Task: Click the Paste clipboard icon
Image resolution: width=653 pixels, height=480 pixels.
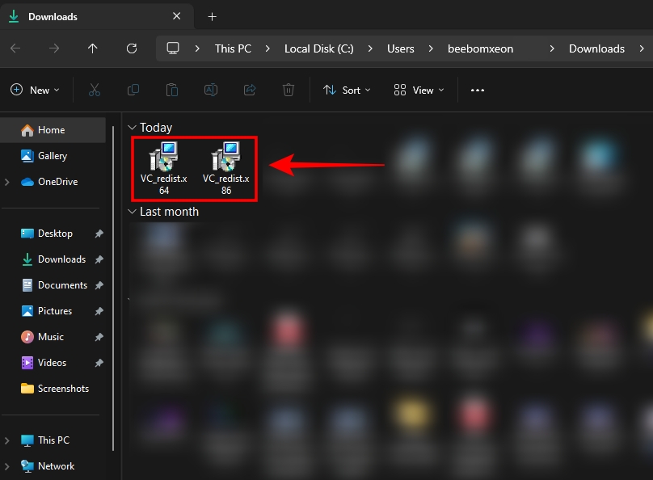Action: (x=172, y=90)
